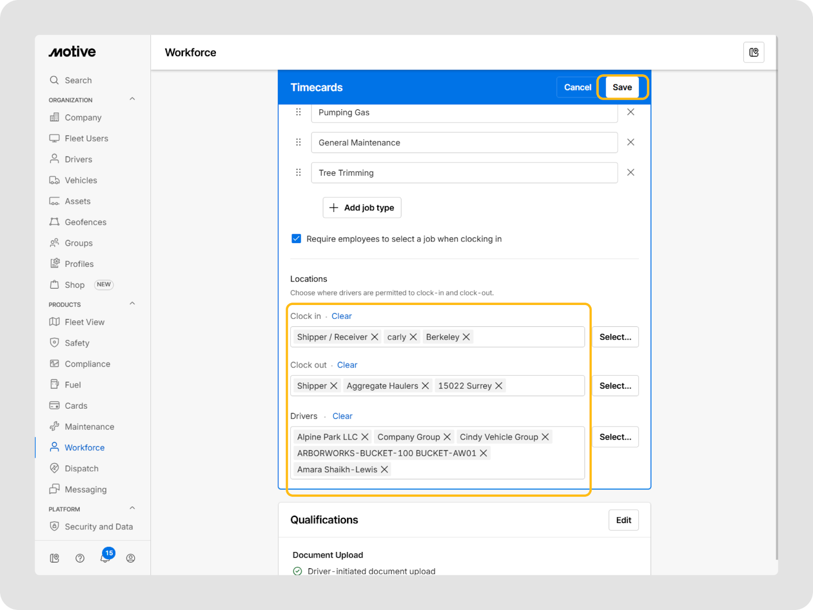The height and width of the screenshot is (610, 813).
Task: Collapse the Platform sidebar section
Action: [132, 508]
